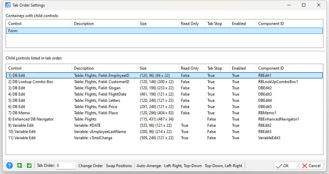The height and width of the screenshot is (174, 329).
Task: Click Component ID column header in containers list
Action: [289, 24]
